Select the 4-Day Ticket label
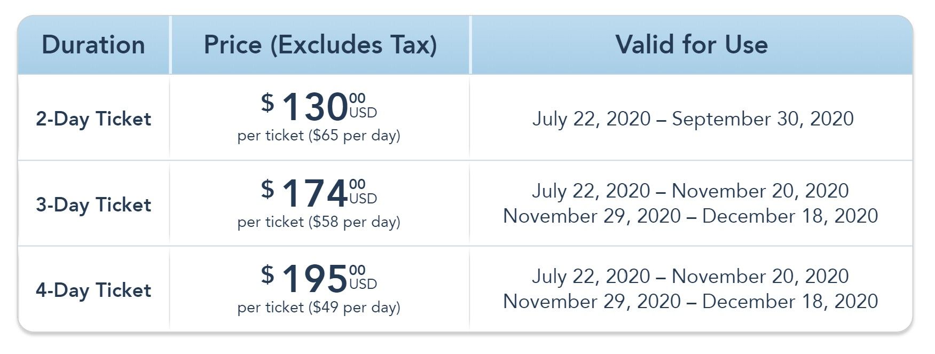Viewport: 935px width, 354px height. tap(93, 290)
